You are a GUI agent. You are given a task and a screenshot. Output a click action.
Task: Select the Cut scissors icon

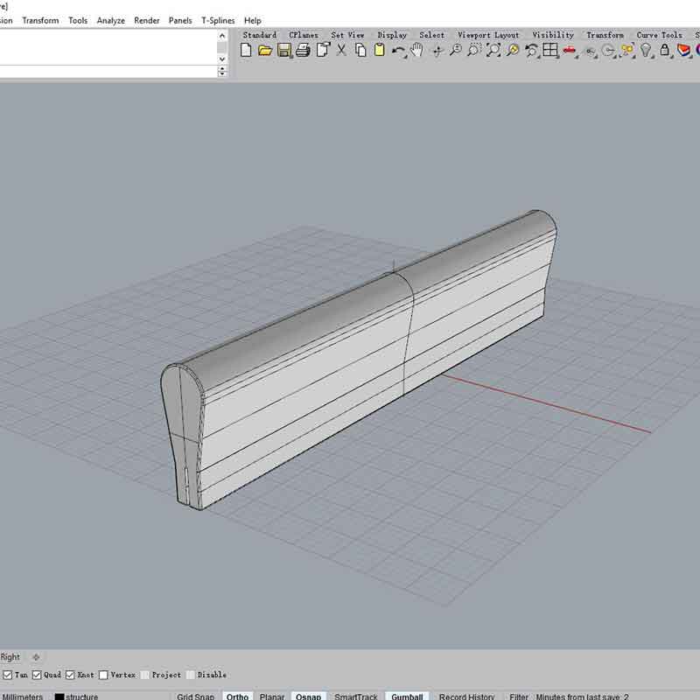coord(341,51)
